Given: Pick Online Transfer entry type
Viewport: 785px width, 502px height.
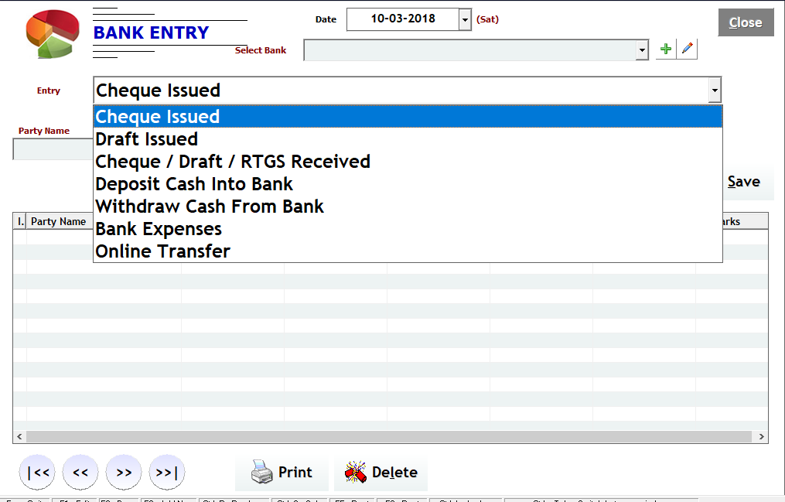Looking at the screenshot, I should 408,251.
